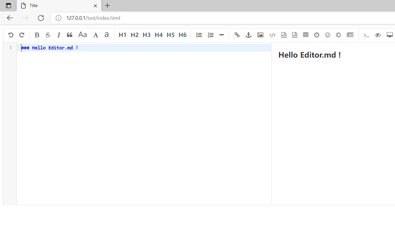Convert selection to uppercase with A icon

point(96,35)
